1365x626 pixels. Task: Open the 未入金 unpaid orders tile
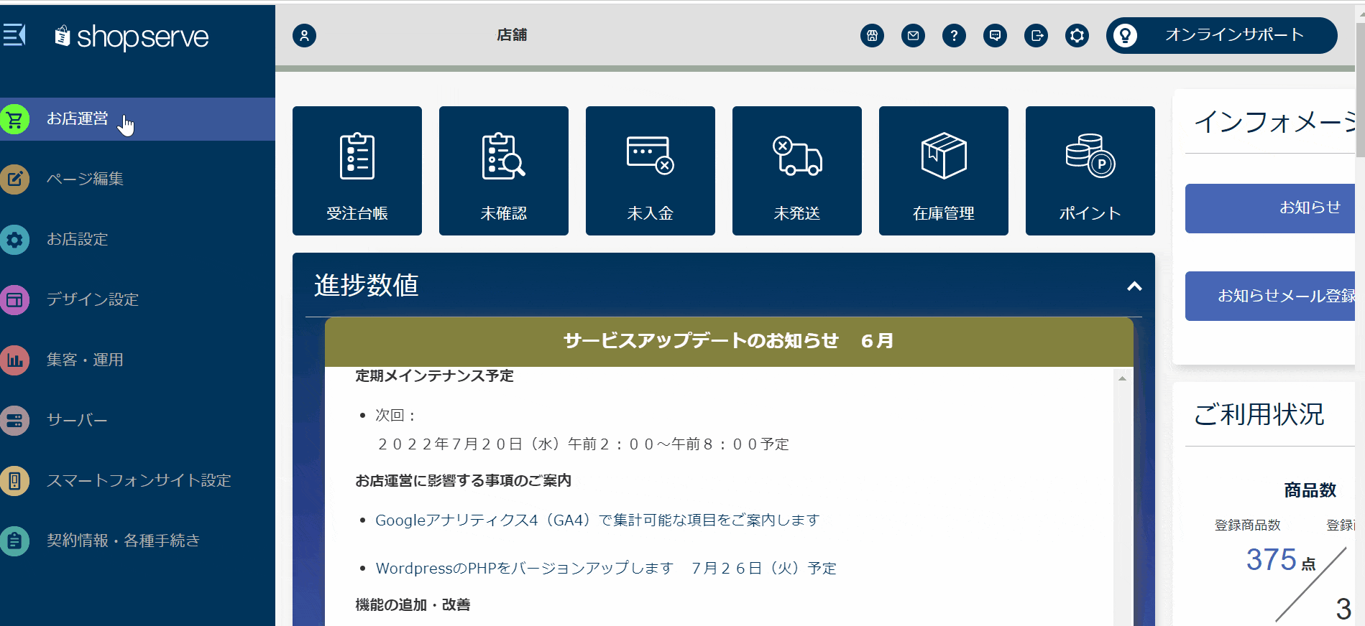coord(651,171)
